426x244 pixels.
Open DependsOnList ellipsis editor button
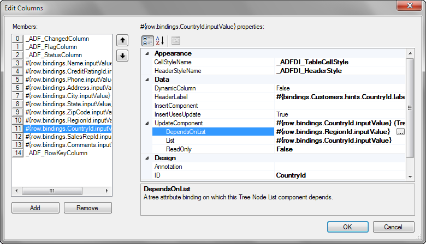(400, 132)
